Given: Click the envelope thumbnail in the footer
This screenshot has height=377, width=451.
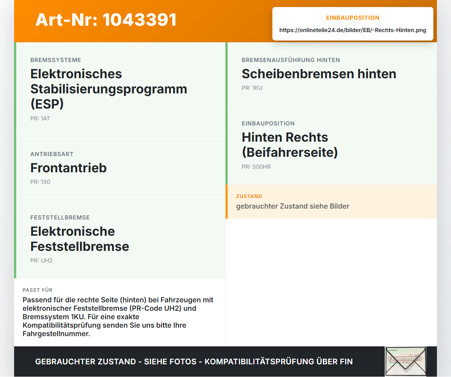Looking at the screenshot, I should pos(406,361).
